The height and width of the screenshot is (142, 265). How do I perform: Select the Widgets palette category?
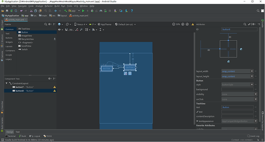(9, 42)
